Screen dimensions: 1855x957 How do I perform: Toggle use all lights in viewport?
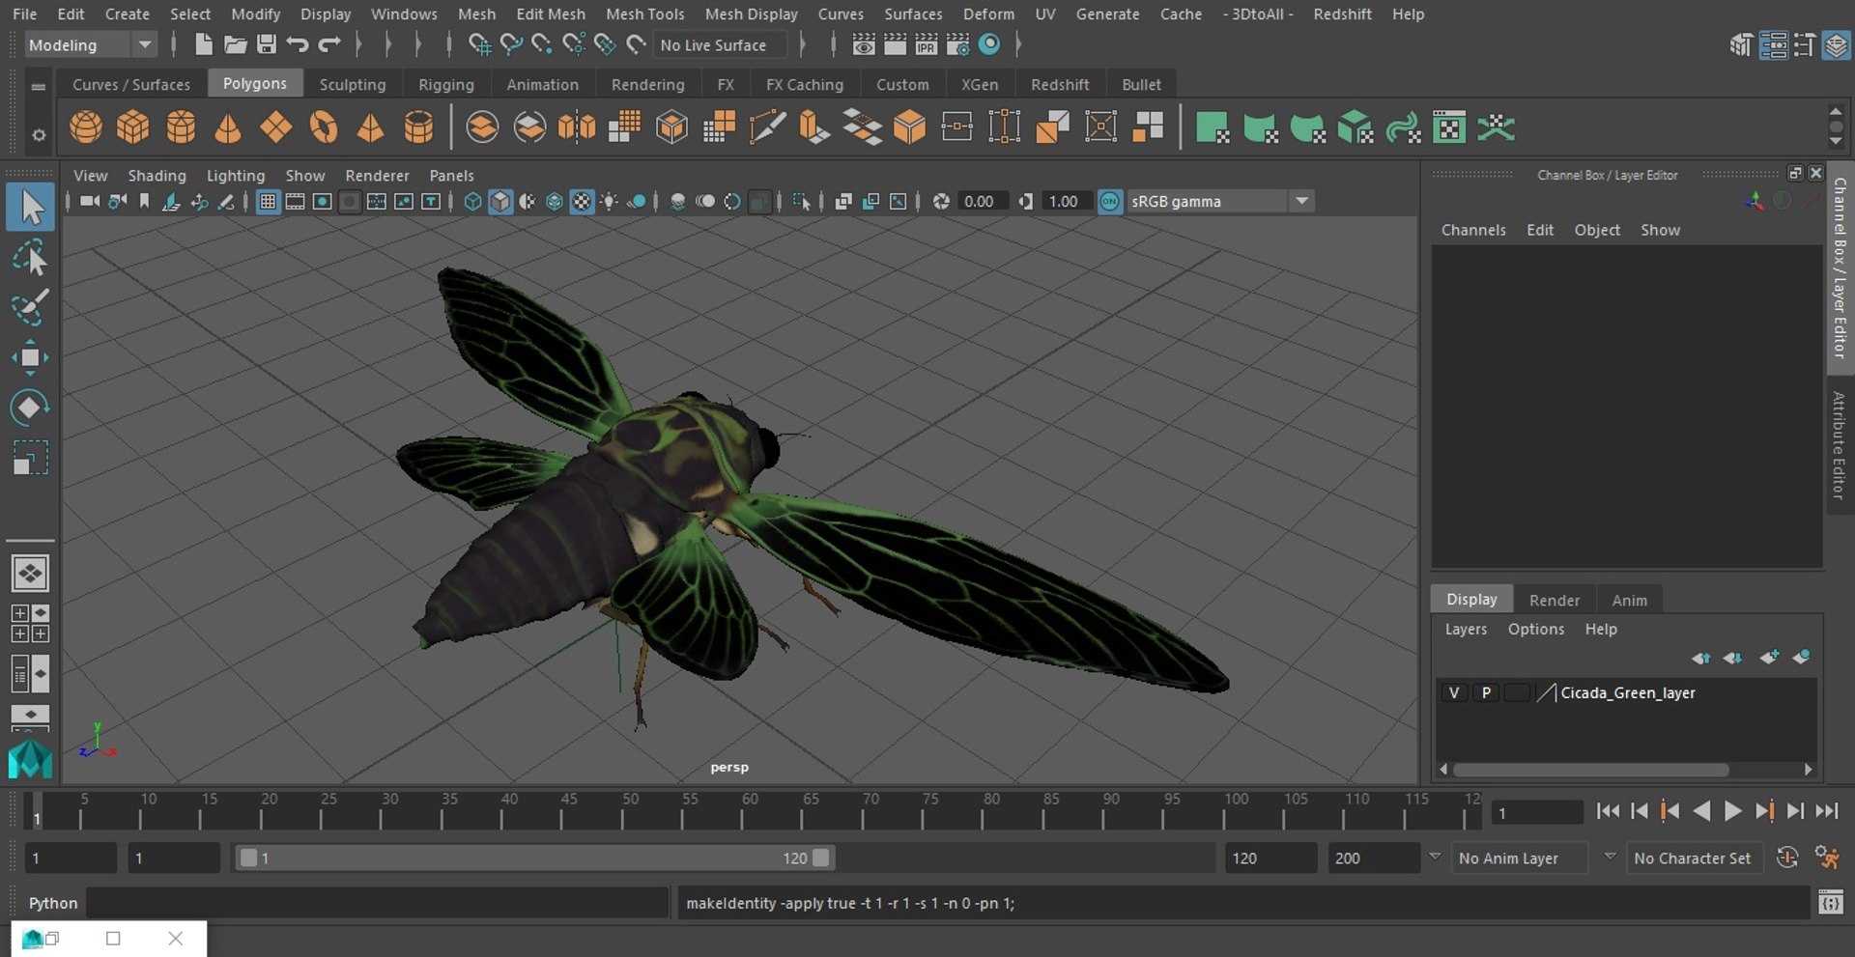click(609, 201)
